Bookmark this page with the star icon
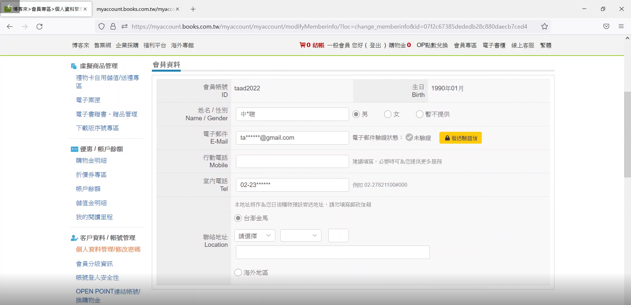Screen dimensions: 631x305 tap(545, 27)
